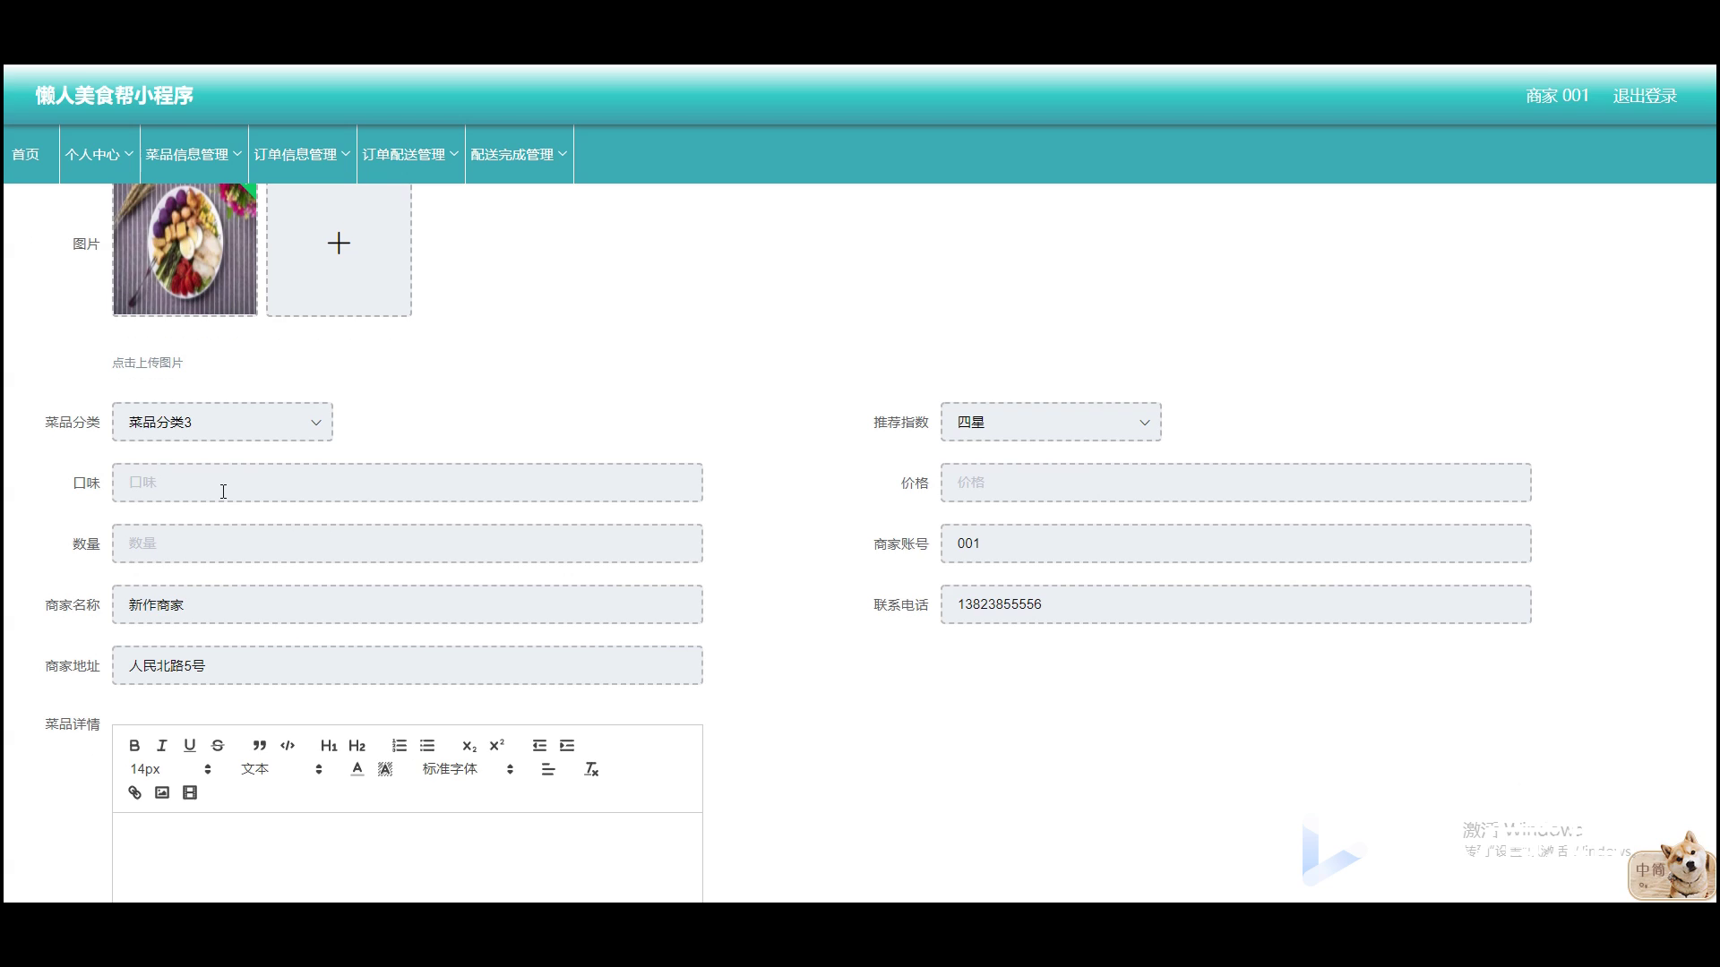Focus the 价格 input field
1720x967 pixels.
pyautogui.click(x=1236, y=483)
